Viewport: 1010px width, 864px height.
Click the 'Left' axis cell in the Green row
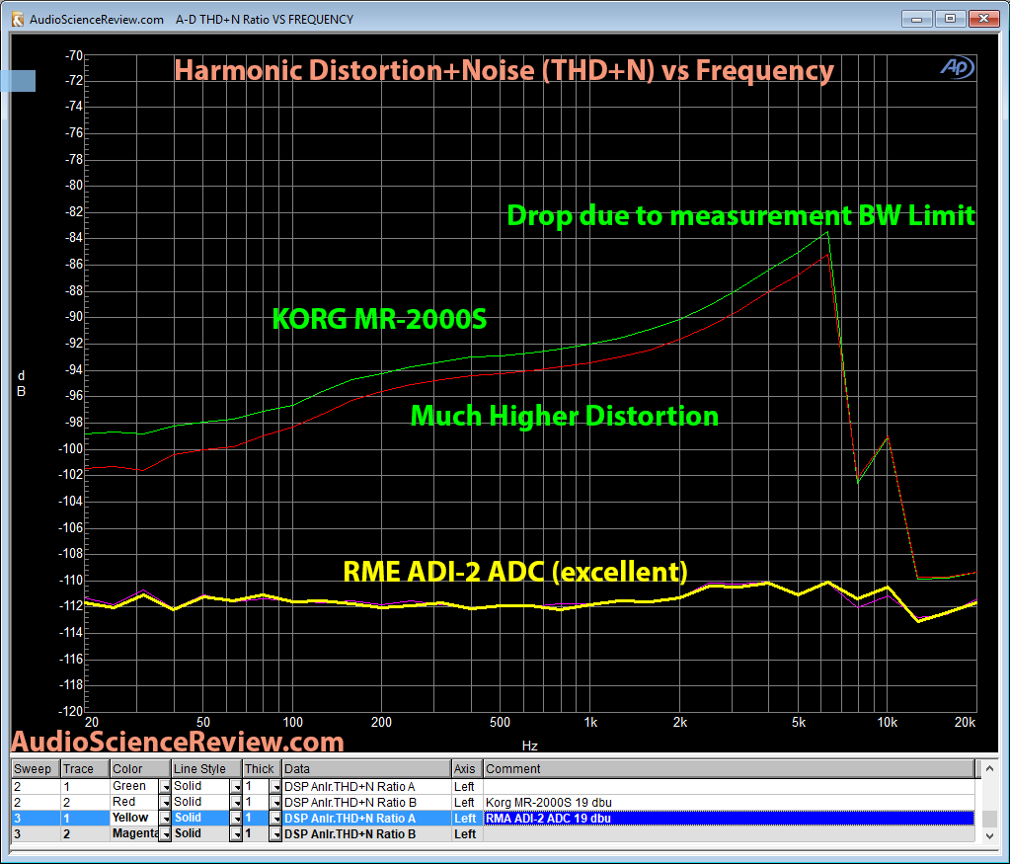tap(467, 787)
